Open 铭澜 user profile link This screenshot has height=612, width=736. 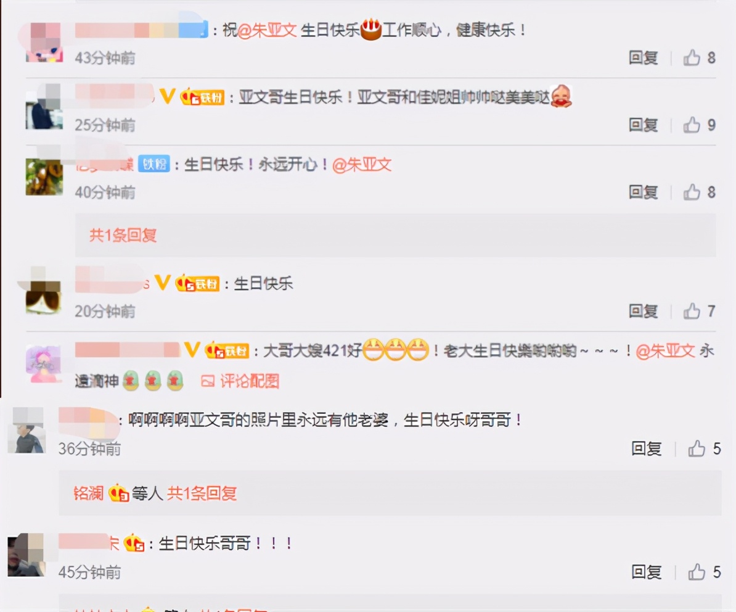(88, 493)
